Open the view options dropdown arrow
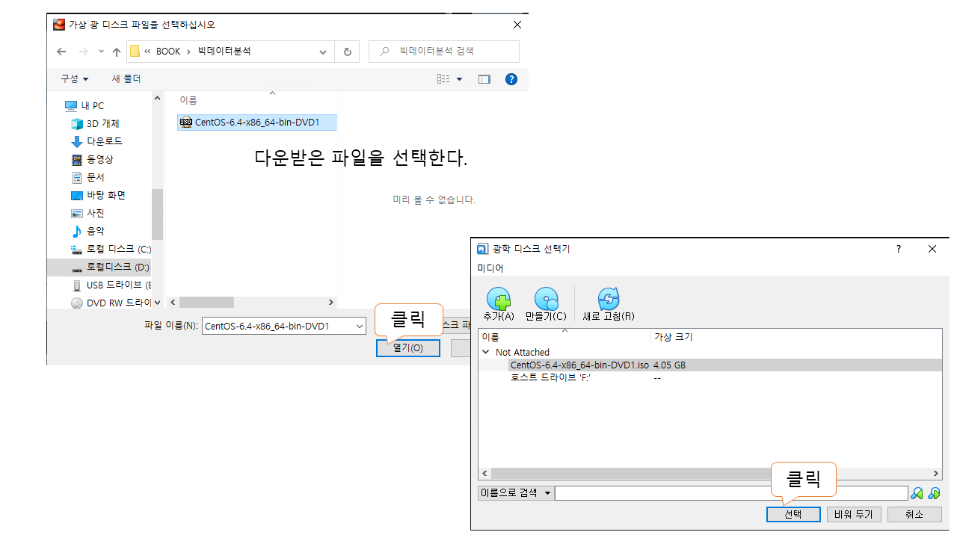This screenshot has width=957, height=538. 459,79
